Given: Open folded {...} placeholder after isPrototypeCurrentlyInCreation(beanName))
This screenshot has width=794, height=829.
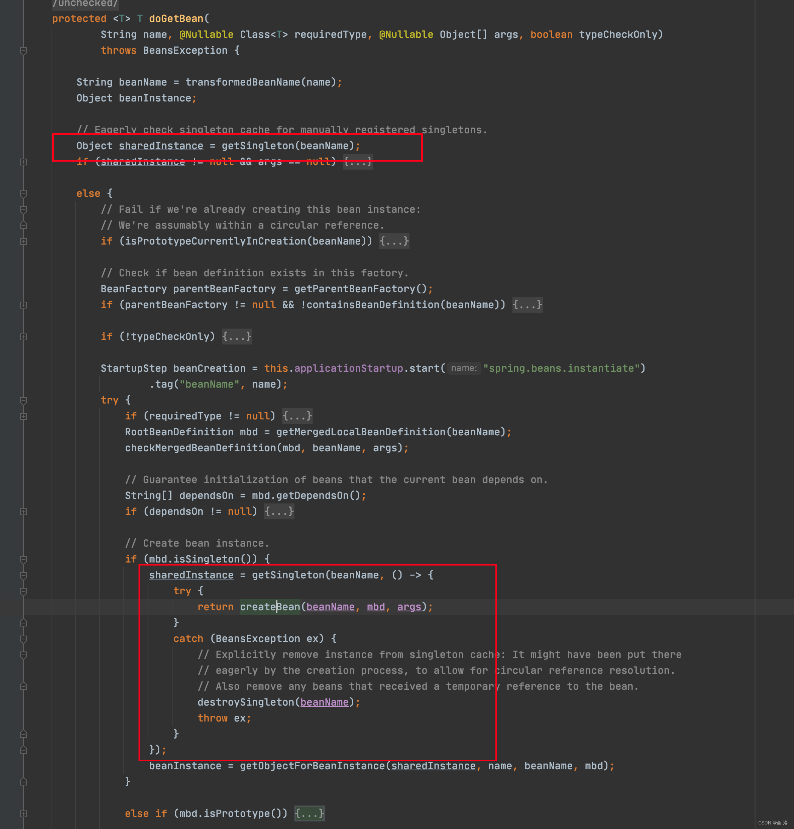Looking at the screenshot, I should coord(394,241).
